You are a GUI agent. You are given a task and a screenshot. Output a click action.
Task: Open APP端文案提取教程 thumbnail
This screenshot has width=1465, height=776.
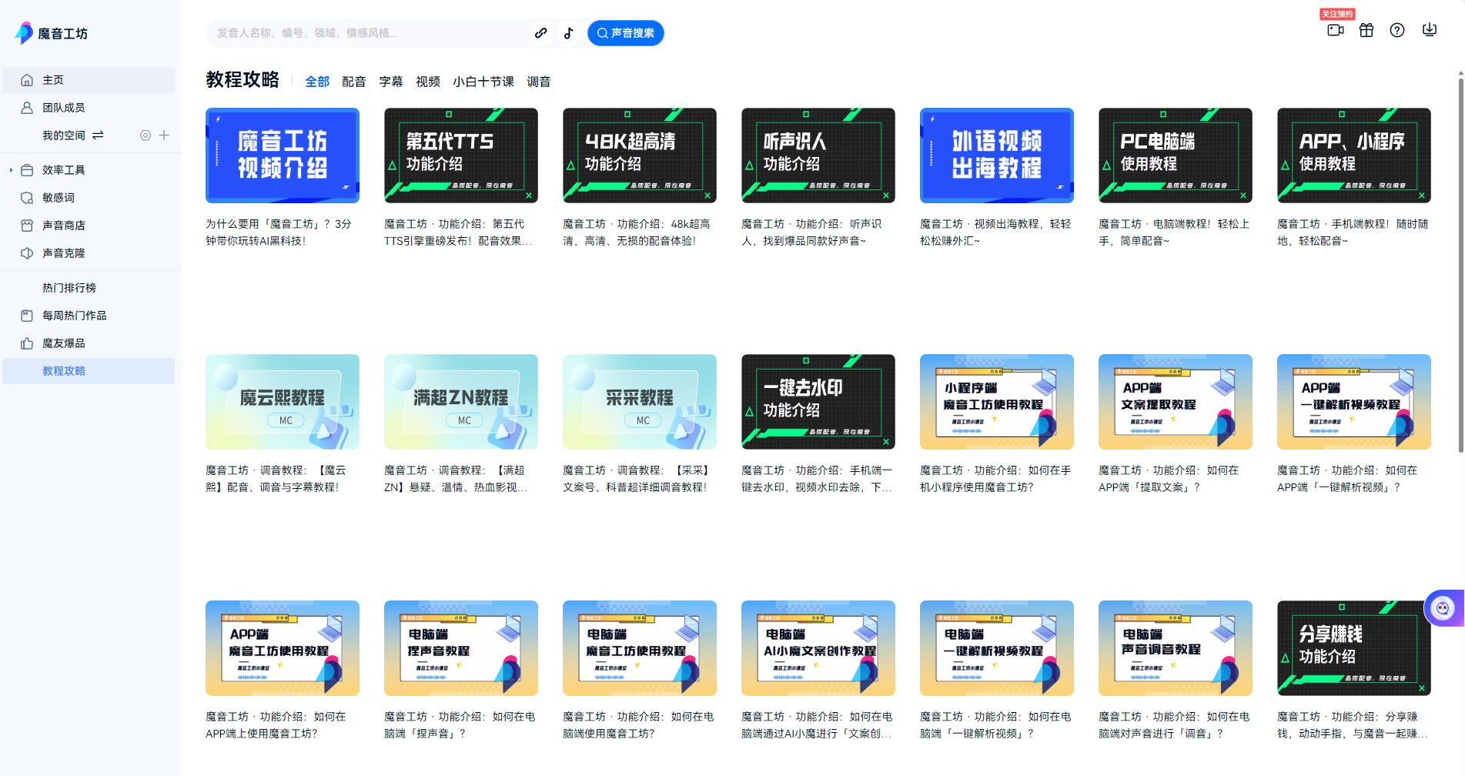coord(1176,402)
